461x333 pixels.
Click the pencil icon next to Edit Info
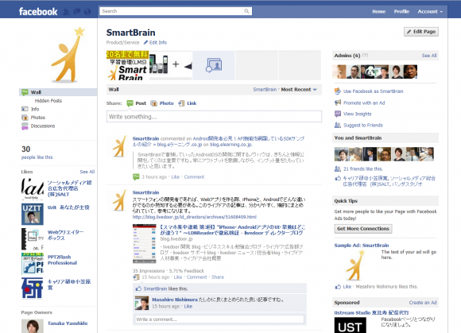click(145, 43)
